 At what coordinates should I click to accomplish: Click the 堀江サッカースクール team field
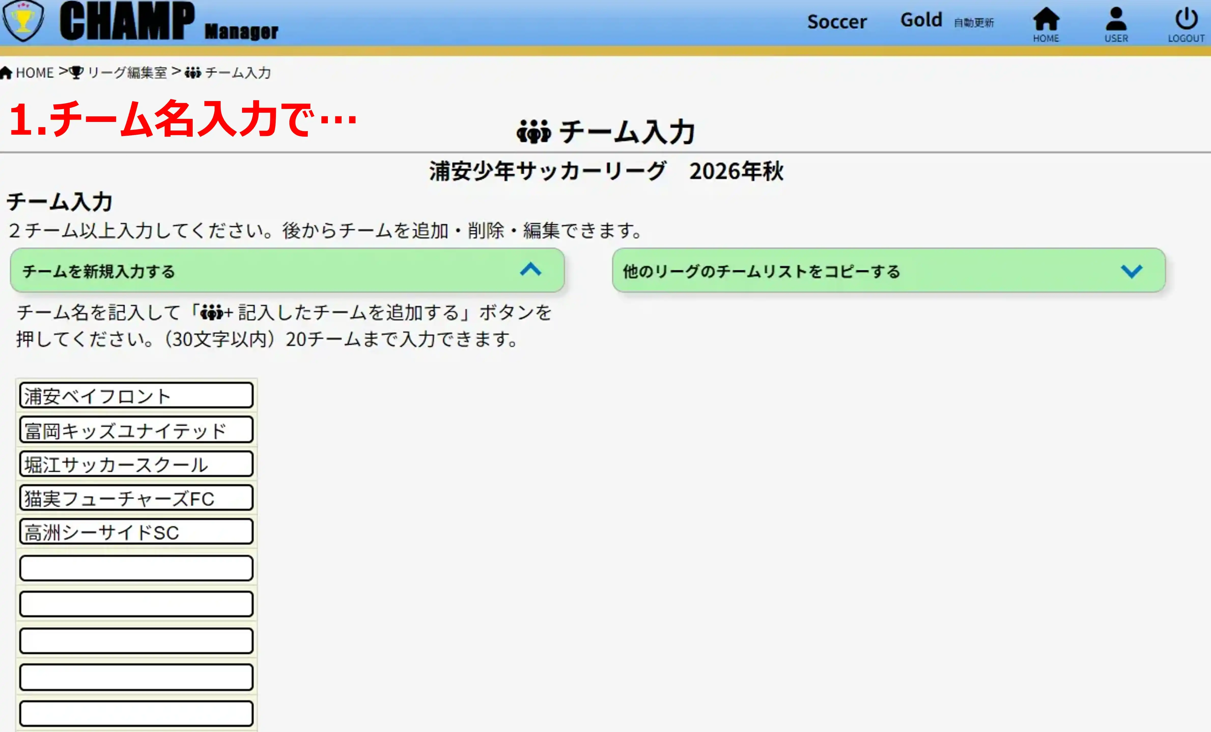(x=136, y=463)
